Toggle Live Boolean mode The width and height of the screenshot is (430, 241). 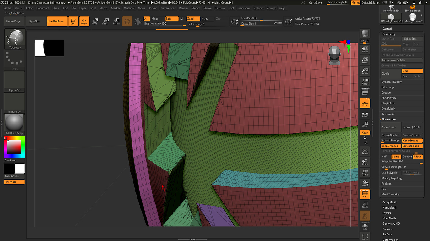tap(57, 21)
